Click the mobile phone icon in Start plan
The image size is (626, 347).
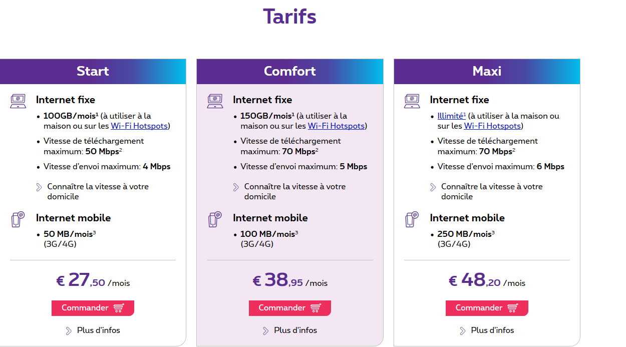[x=18, y=219]
